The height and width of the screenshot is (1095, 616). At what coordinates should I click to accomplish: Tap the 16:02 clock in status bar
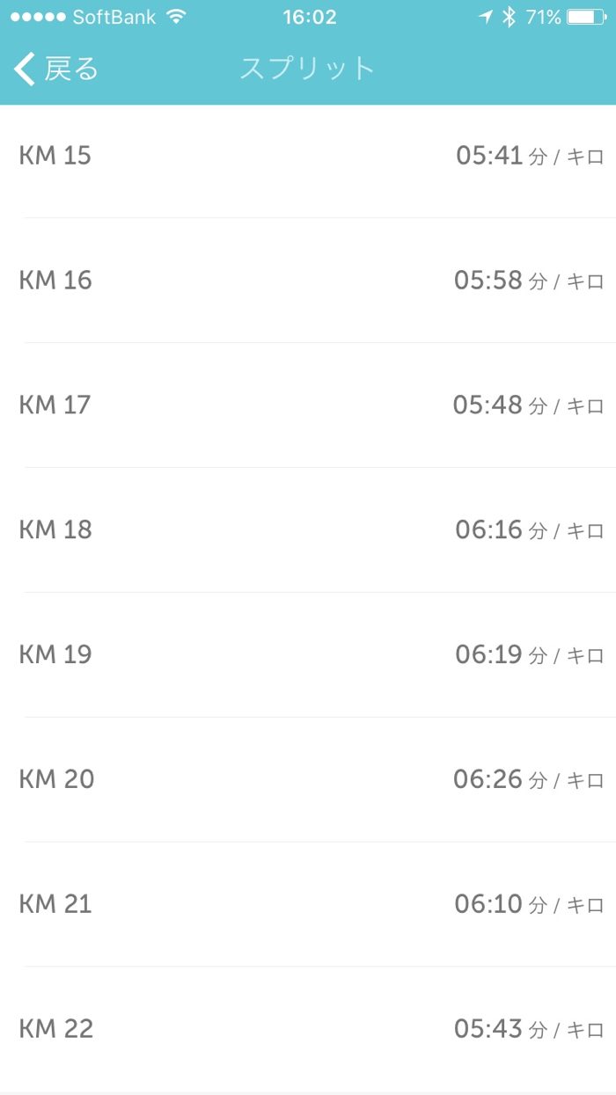[310, 17]
